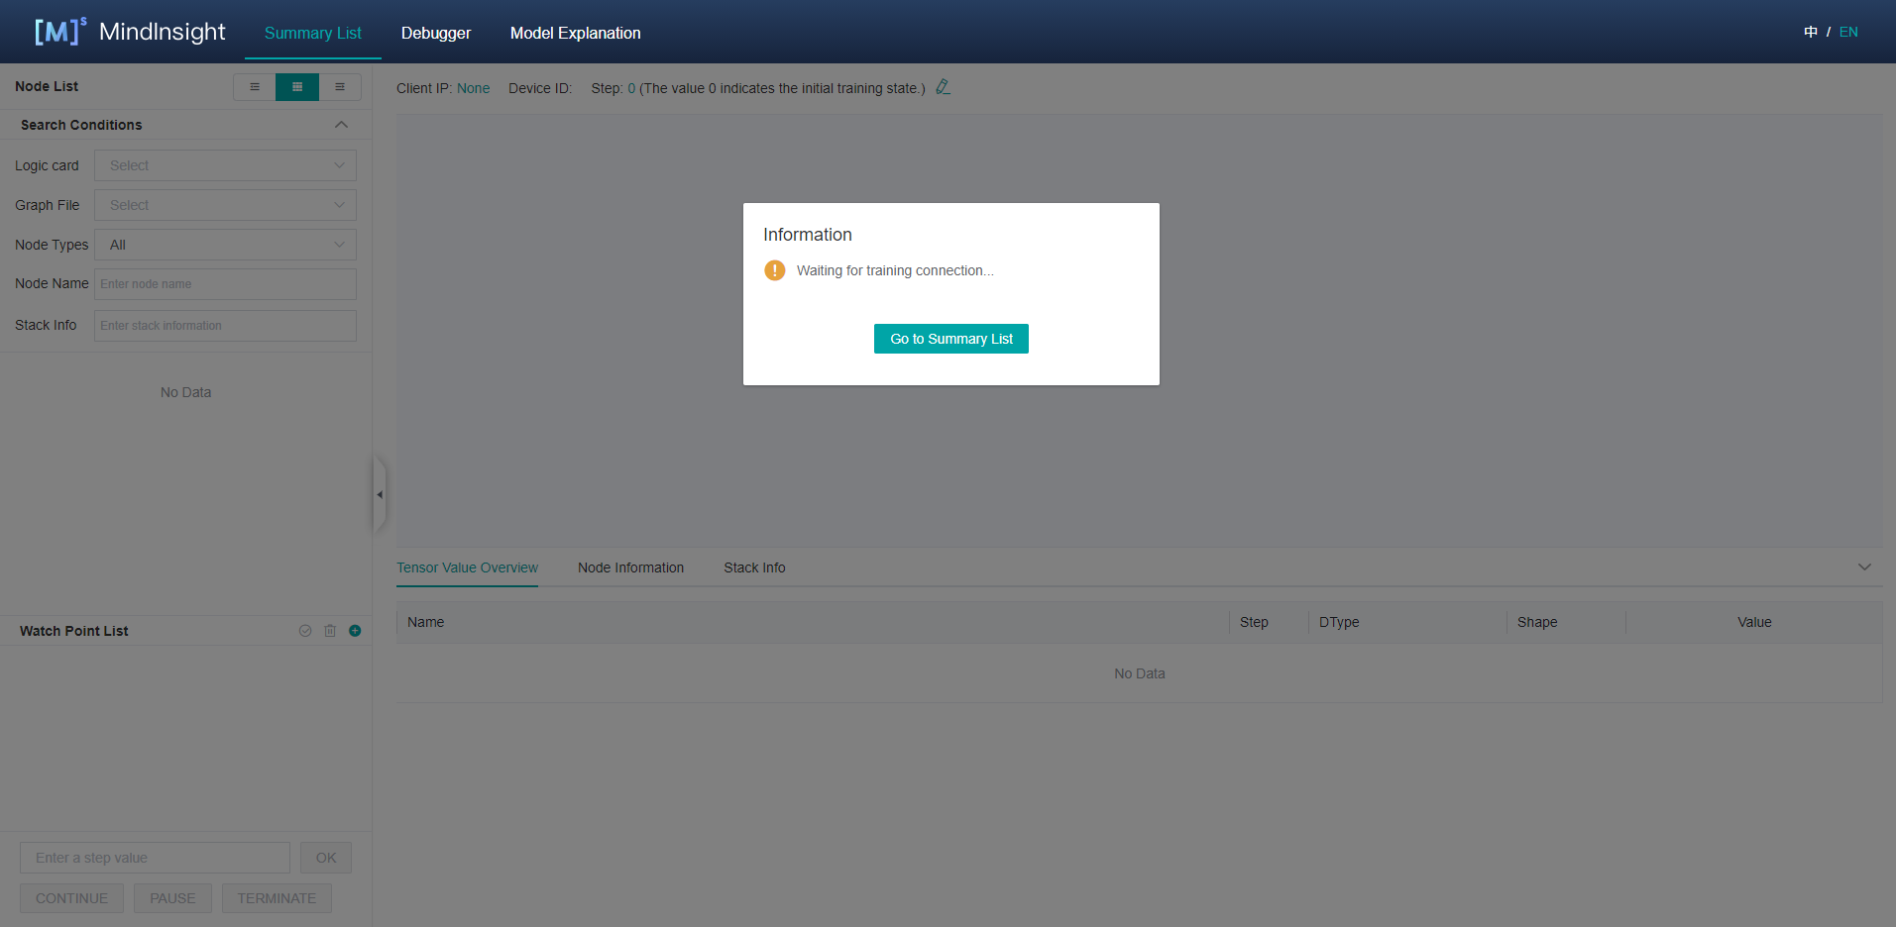Click the MindInsight logo icon
Screen dimensions: 1896x927
[59, 32]
